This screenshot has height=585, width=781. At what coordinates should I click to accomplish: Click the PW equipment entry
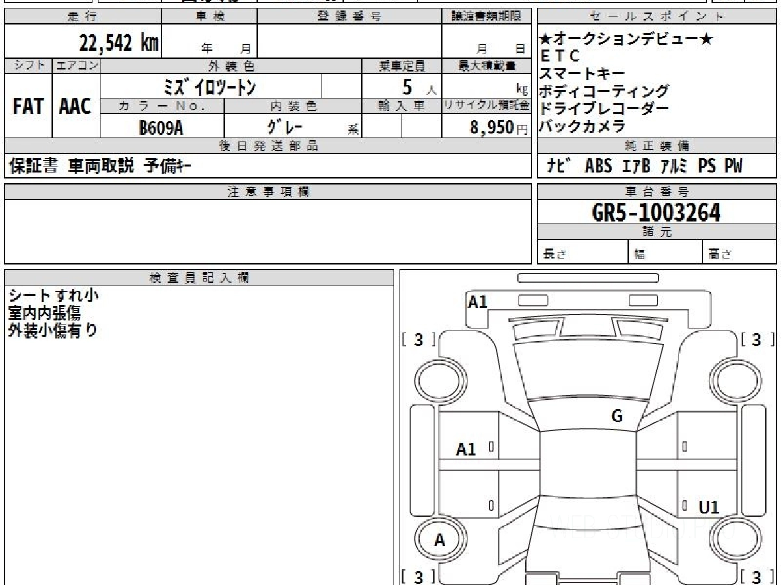734,166
